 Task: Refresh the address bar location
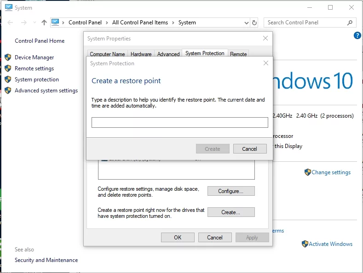[254, 23]
